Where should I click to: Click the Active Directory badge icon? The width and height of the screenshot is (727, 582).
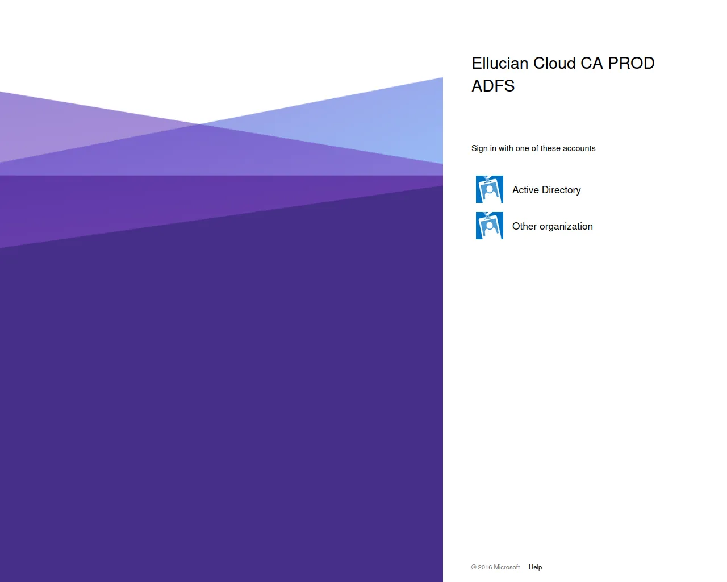pyautogui.click(x=490, y=189)
